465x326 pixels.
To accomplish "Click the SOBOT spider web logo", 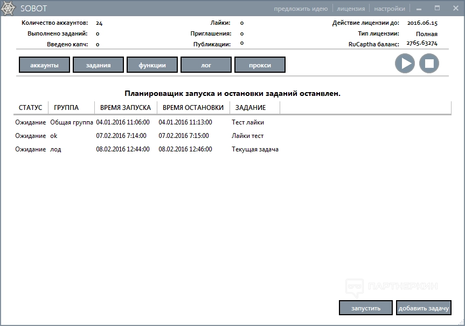I will point(10,8).
